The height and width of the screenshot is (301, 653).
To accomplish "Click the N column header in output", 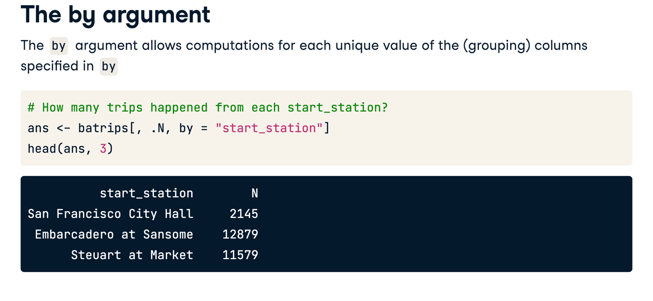I will pos(255,193).
